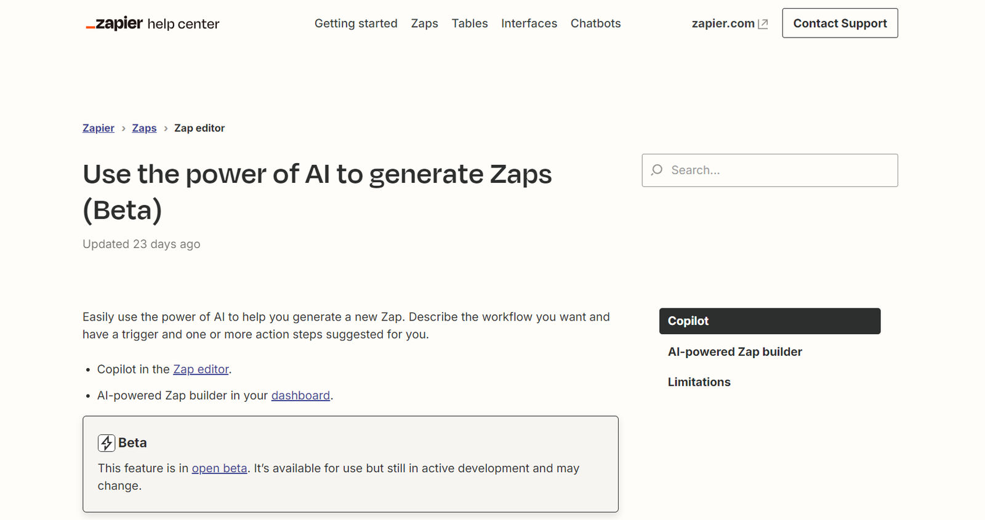Screen dimensions: 985x520
Task: Click the search magnifier icon
Action: pyautogui.click(x=657, y=170)
